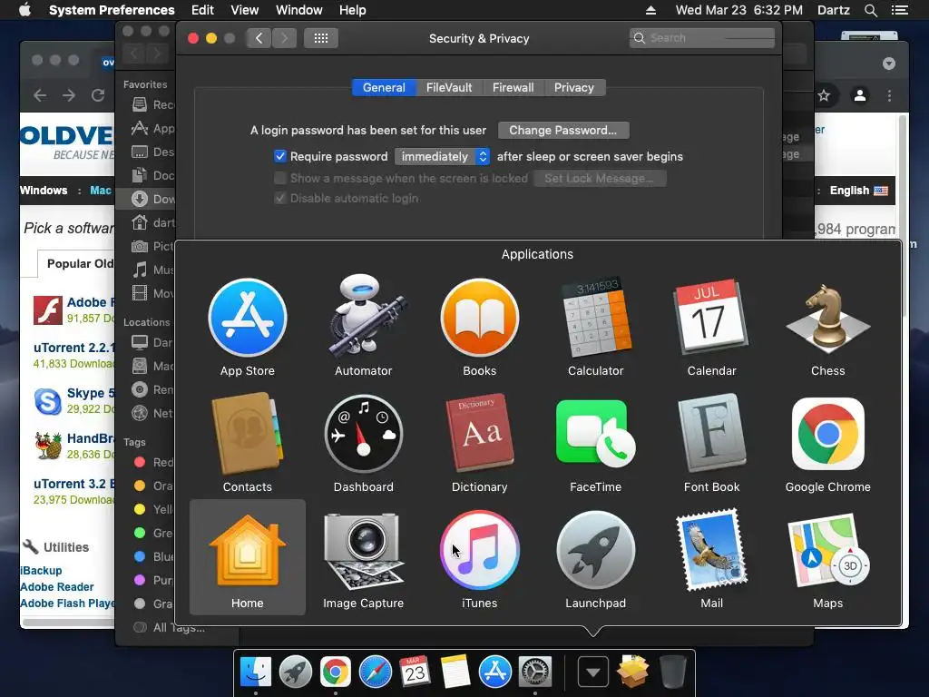Viewport: 929px width, 697px height.
Task: Launch Image Capture
Action: click(x=363, y=551)
